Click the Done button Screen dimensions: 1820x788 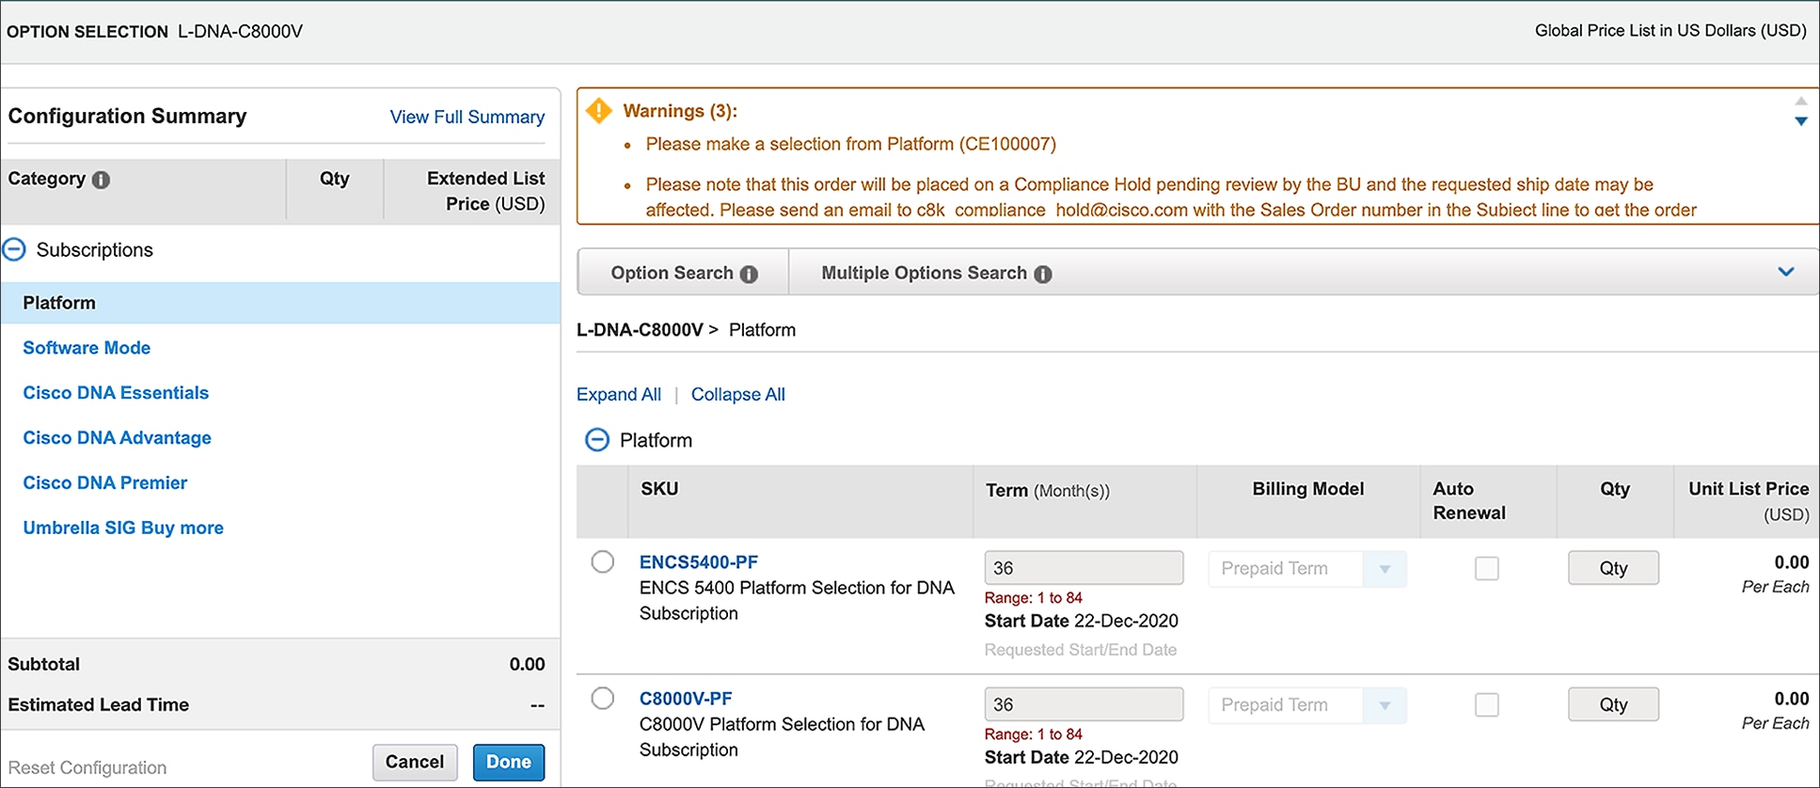(x=509, y=763)
